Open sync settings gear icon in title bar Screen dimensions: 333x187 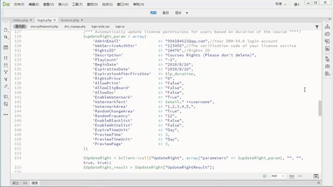[297, 4]
